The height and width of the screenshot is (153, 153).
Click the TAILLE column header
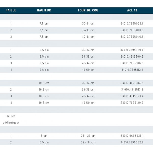11,10
